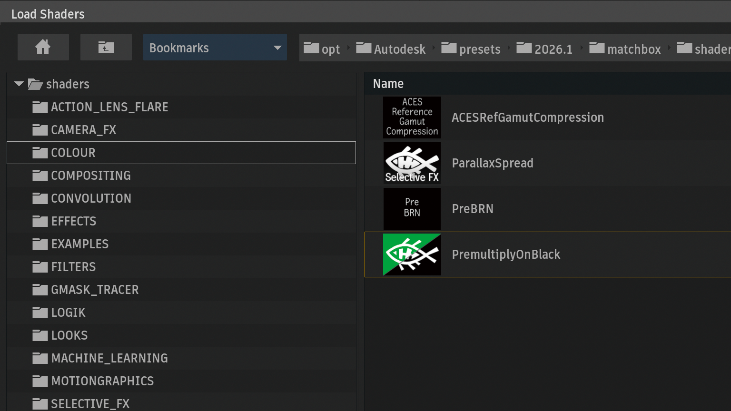
Task: Select the MACHINE_LEARNING folder
Action: tap(109, 358)
